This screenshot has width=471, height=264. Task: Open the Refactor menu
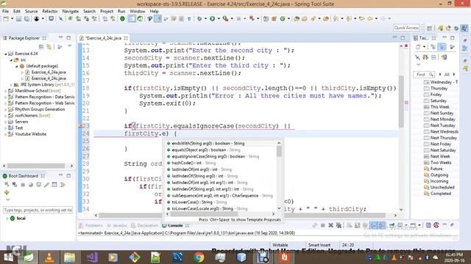point(50,11)
